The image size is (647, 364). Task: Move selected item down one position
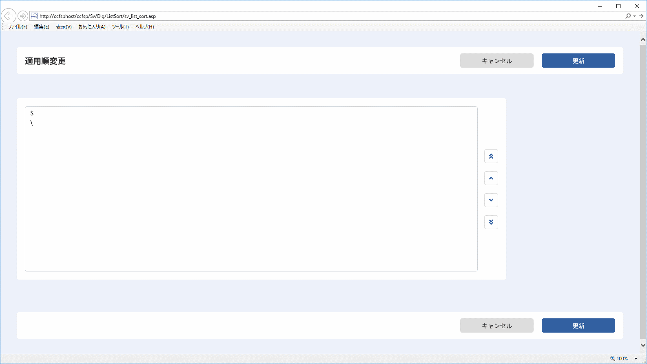point(491,200)
